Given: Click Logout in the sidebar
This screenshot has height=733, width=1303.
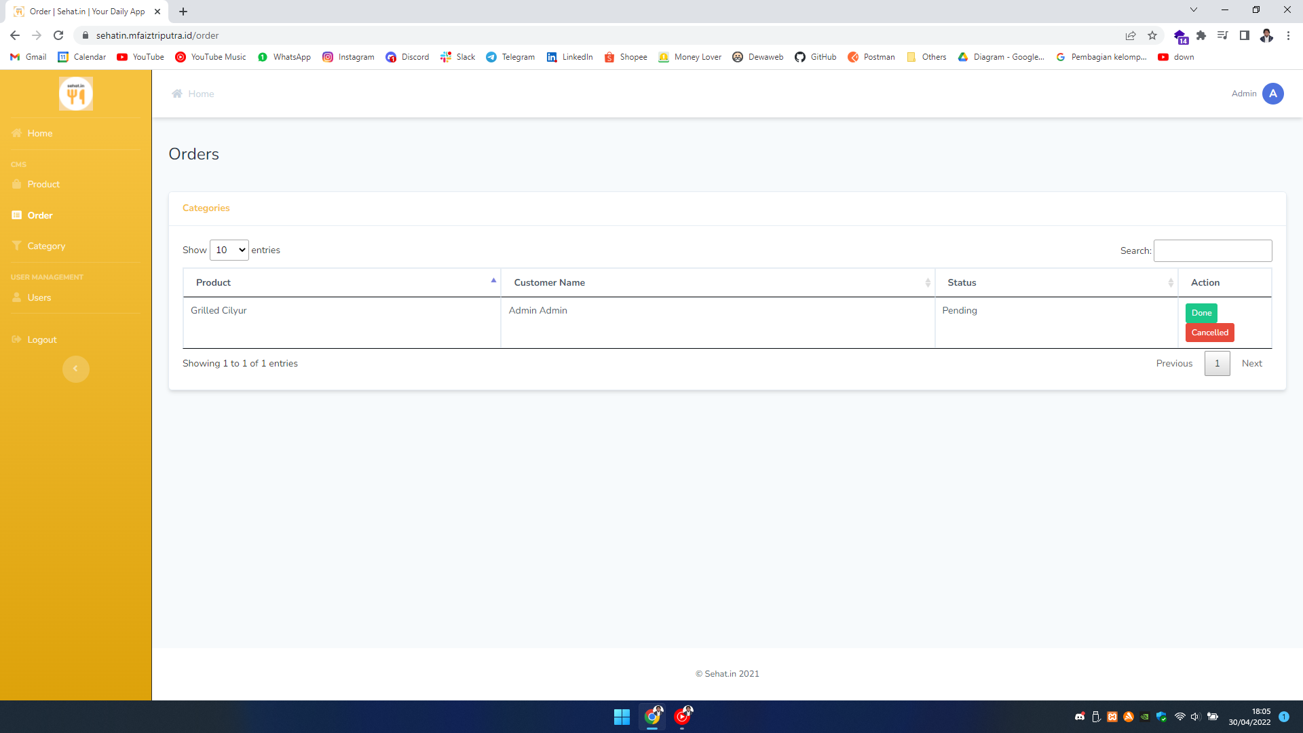Looking at the screenshot, I should [x=42, y=339].
